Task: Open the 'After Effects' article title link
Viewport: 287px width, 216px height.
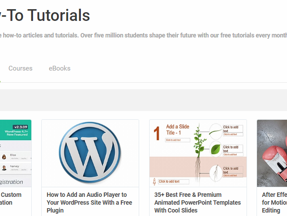Action: pyautogui.click(x=274, y=202)
